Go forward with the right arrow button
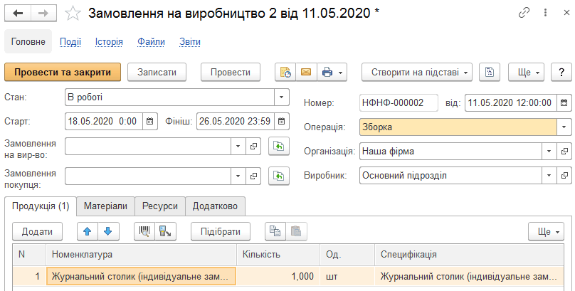 tap(43, 14)
